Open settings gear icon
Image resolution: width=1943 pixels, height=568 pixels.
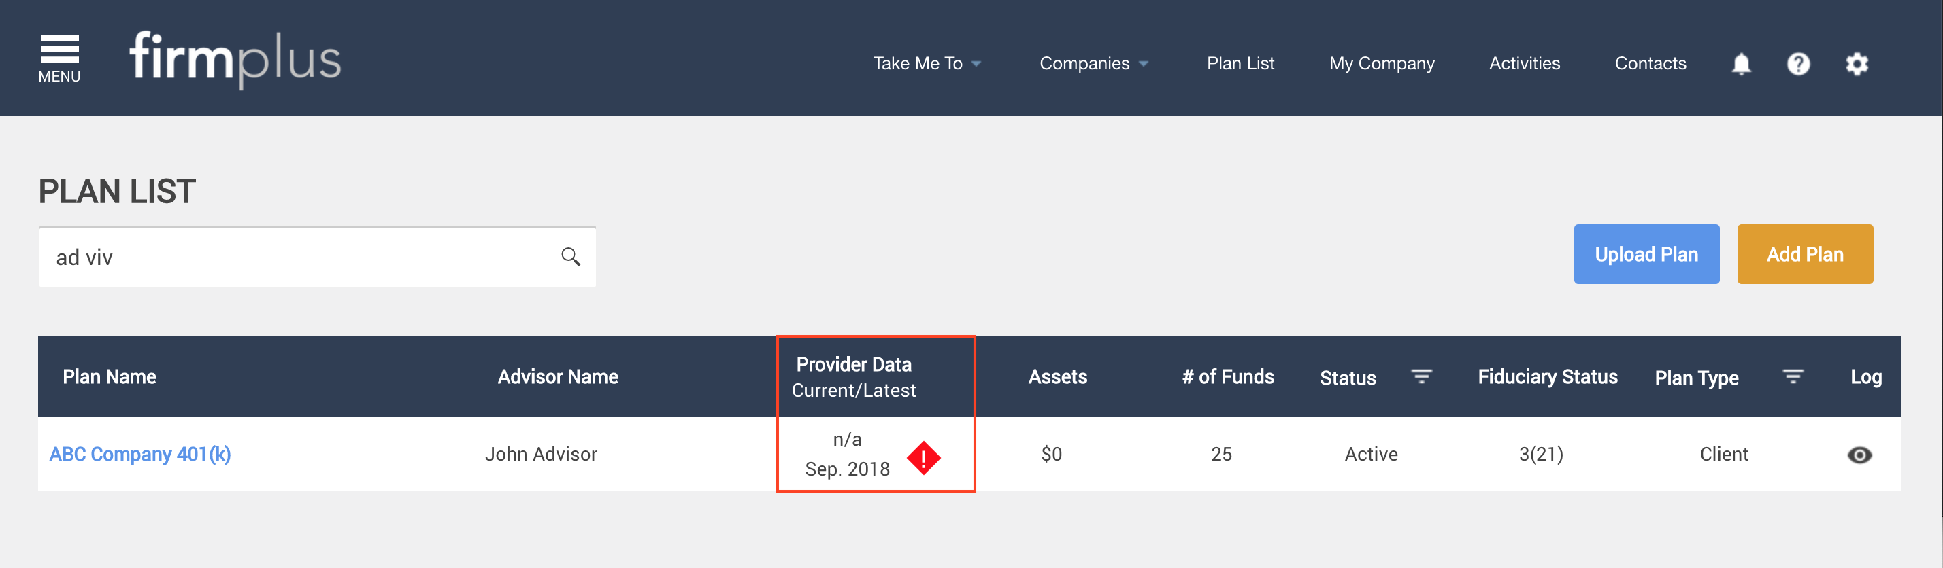point(1857,64)
